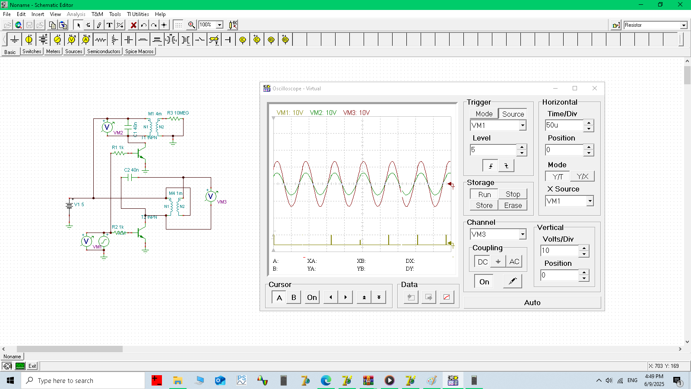Screen dimensions: 691x389
Task: Enable cursor B in oscilloscope
Action: (294, 297)
